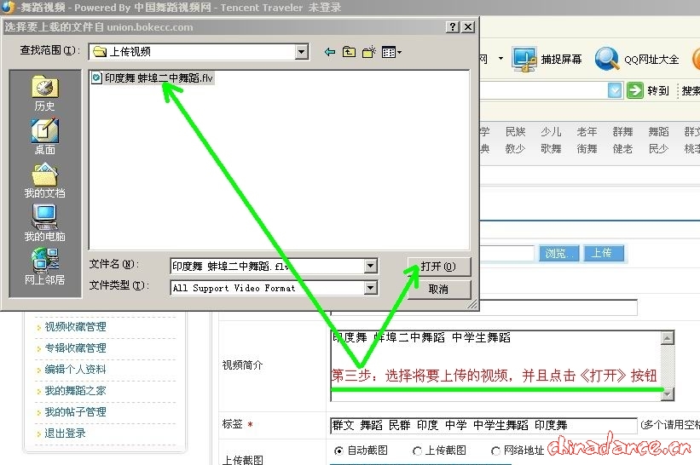Viewport: 700px width, 465px height.
Task: Expand the browser address bar dropdown
Action: pyautogui.click(x=615, y=90)
